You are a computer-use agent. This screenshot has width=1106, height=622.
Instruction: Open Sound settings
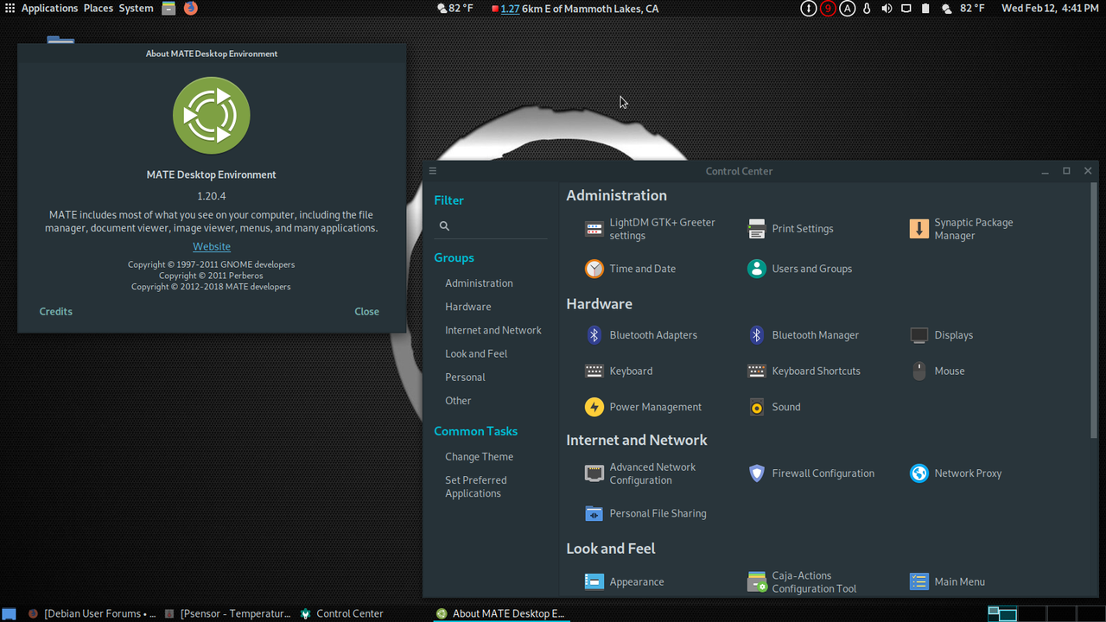(773, 407)
